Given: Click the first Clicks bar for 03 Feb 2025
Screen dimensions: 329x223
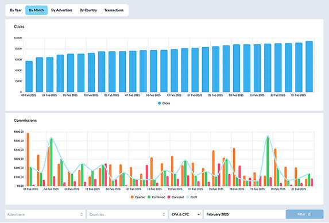Looking at the screenshot, I should click(29, 76).
